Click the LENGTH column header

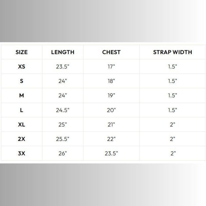tap(63, 52)
